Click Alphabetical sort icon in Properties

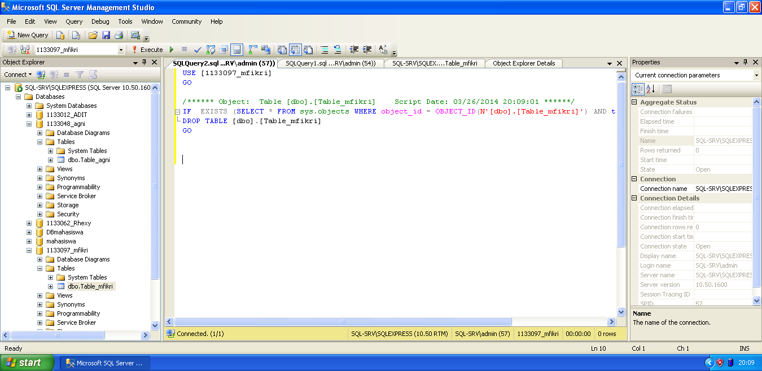[x=650, y=89]
